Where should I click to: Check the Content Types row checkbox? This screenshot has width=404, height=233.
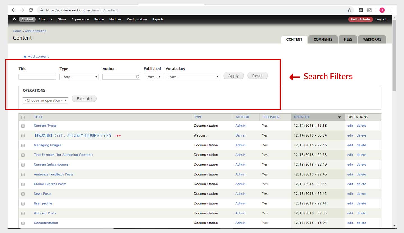[23, 126]
